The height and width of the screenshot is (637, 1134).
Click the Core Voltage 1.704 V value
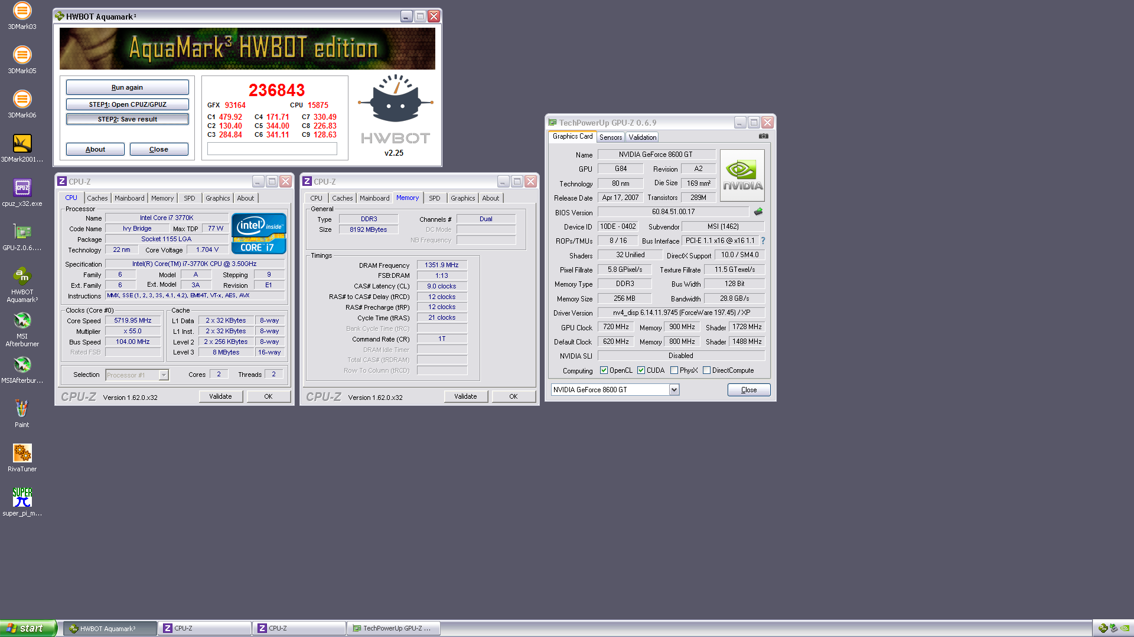pos(207,250)
